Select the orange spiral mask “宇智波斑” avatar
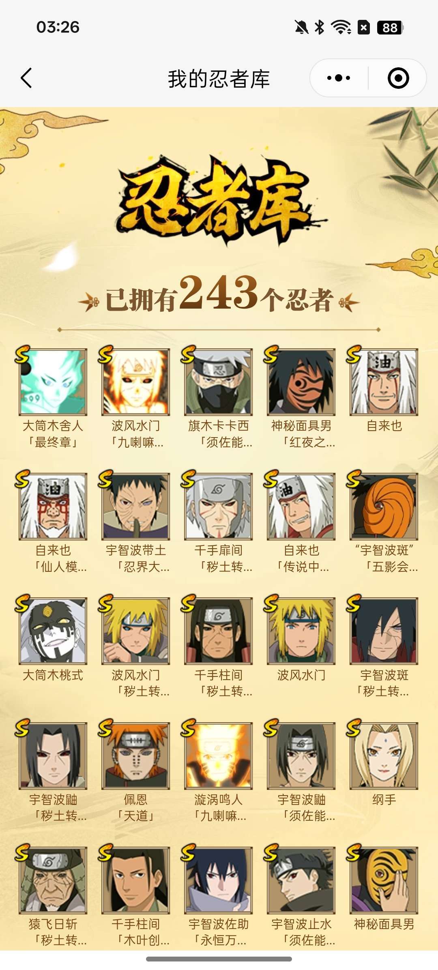The height and width of the screenshot is (970, 438). click(384, 506)
